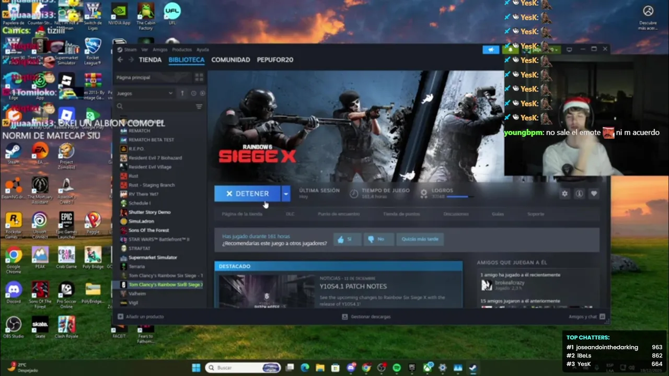
Task: Go back with the Steam back arrow
Action: [120, 60]
